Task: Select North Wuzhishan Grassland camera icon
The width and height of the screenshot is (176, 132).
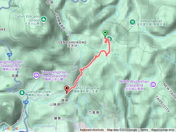Action: [153, 84]
